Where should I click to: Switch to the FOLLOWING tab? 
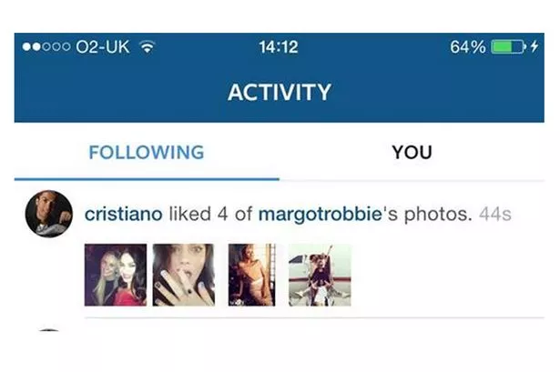pyautogui.click(x=147, y=152)
